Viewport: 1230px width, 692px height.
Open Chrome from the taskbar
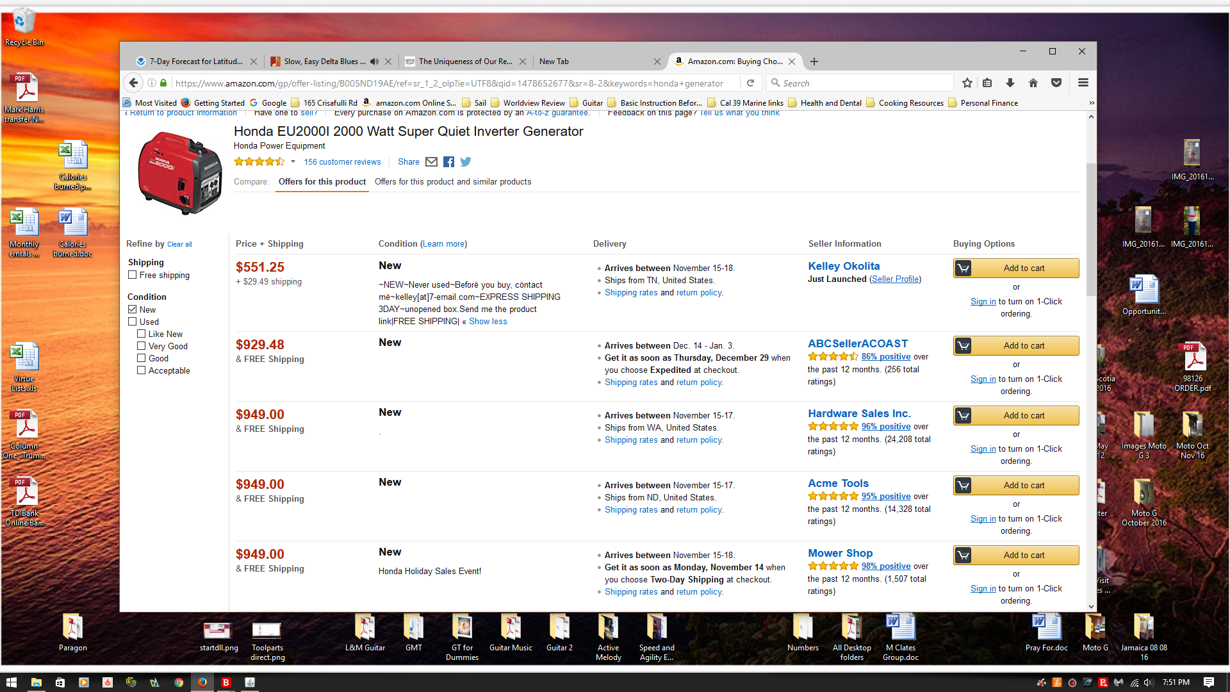[179, 682]
